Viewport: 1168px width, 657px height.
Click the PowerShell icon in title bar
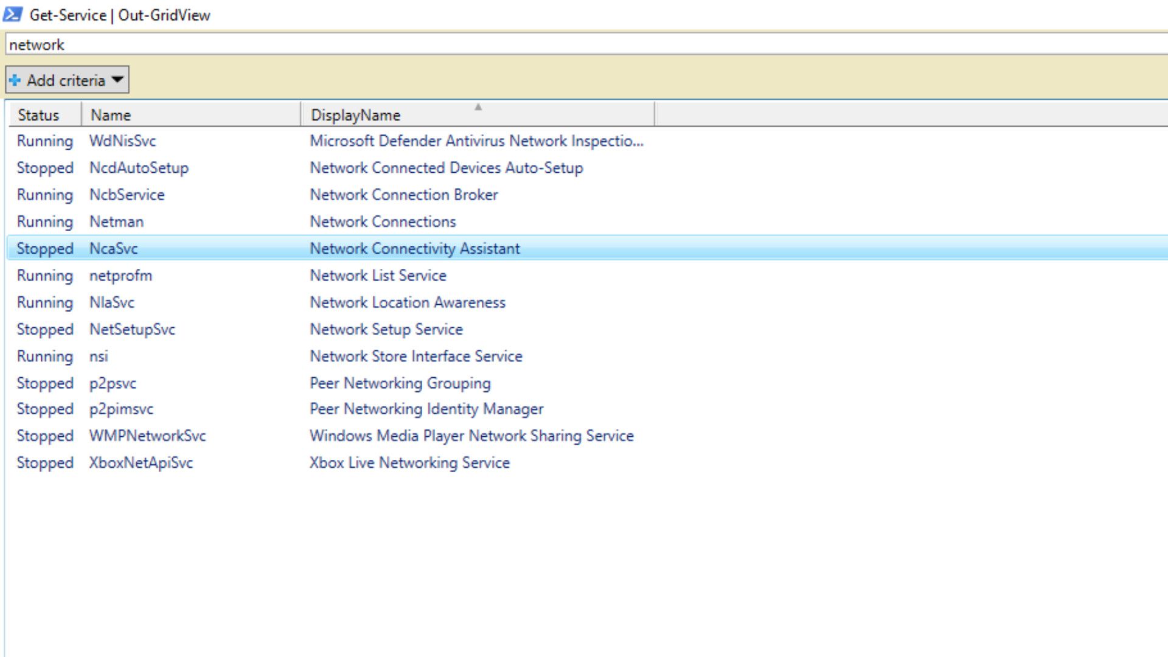[12, 14]
